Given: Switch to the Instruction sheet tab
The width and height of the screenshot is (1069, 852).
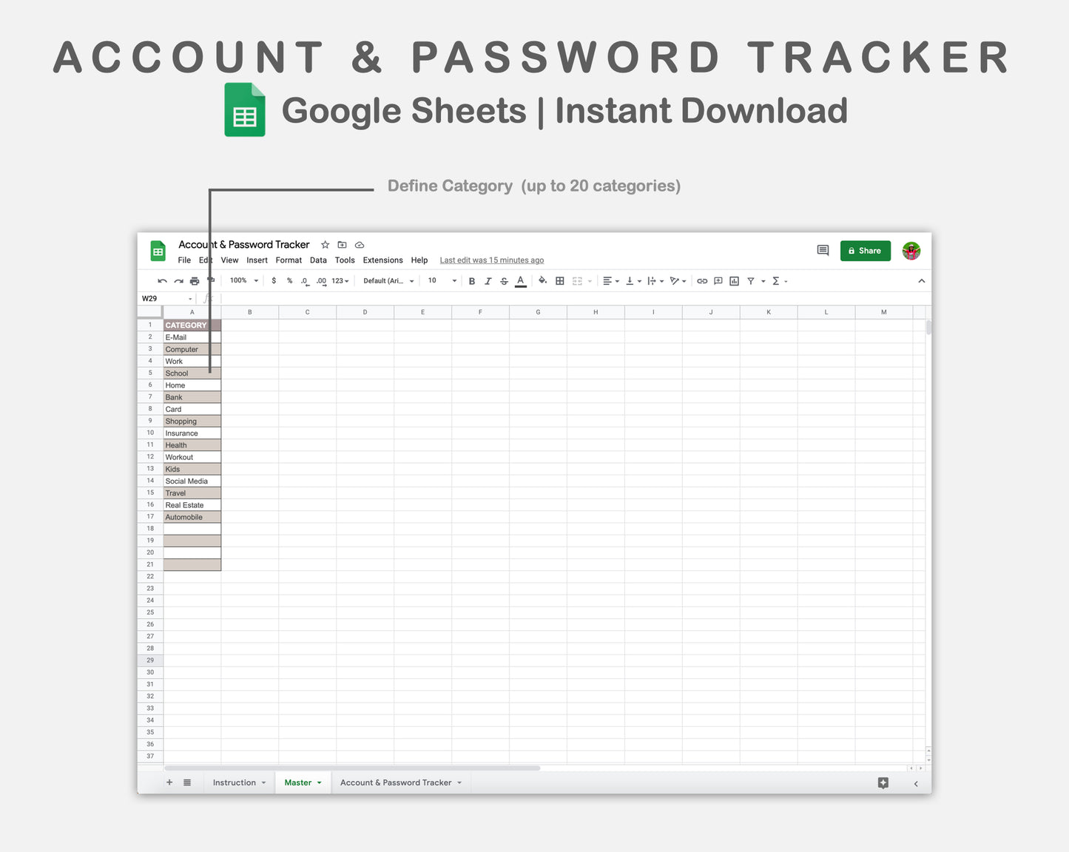Looking at the screenshot, I should point(235,782).
